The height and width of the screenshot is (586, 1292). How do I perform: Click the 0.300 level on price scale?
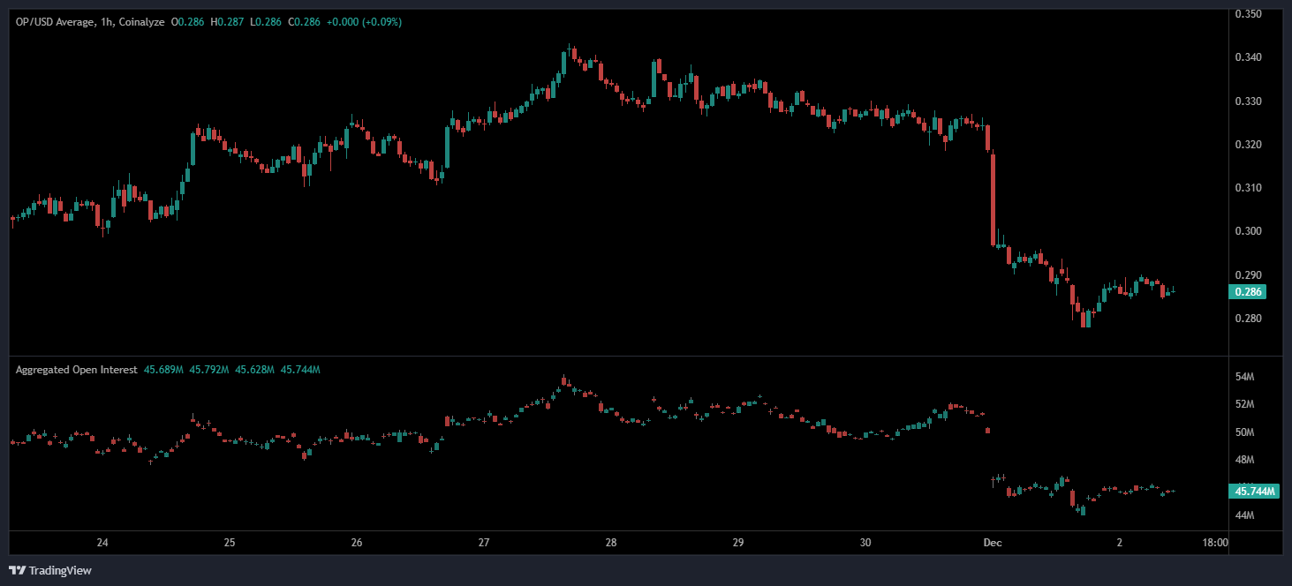pyautogui.click(x=1247, y=231)
